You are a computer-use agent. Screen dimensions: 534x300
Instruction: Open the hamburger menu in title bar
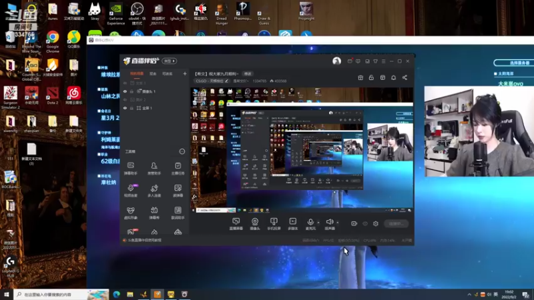(x=383, y=61)
